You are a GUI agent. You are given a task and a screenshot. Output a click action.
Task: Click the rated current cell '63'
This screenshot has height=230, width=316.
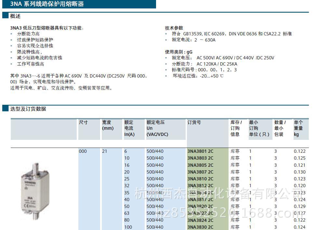pyautogui.click(x=127, y=213)
